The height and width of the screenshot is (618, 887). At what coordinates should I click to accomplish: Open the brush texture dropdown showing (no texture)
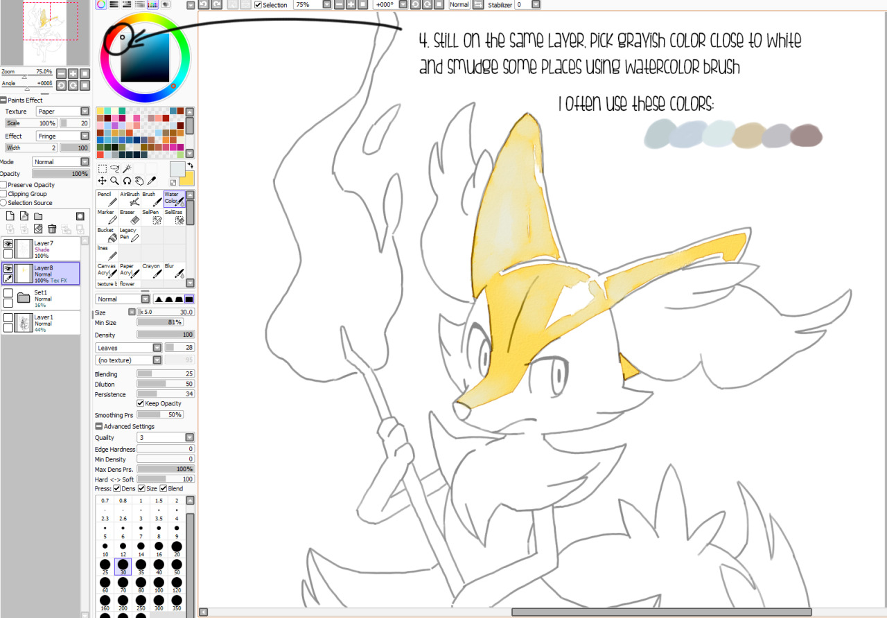coord(129,360)
